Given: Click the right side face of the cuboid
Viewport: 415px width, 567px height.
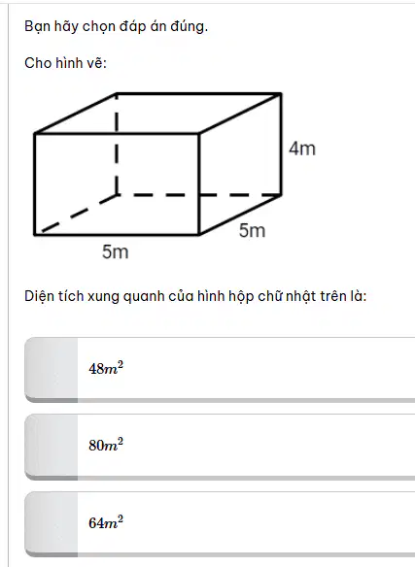Looking at the screenshot, I should point(240,164).
